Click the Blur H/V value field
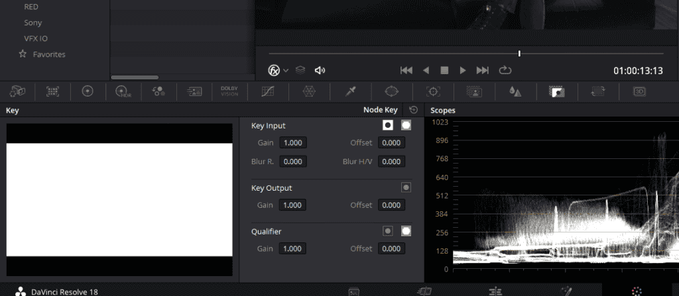 [391, 162]
